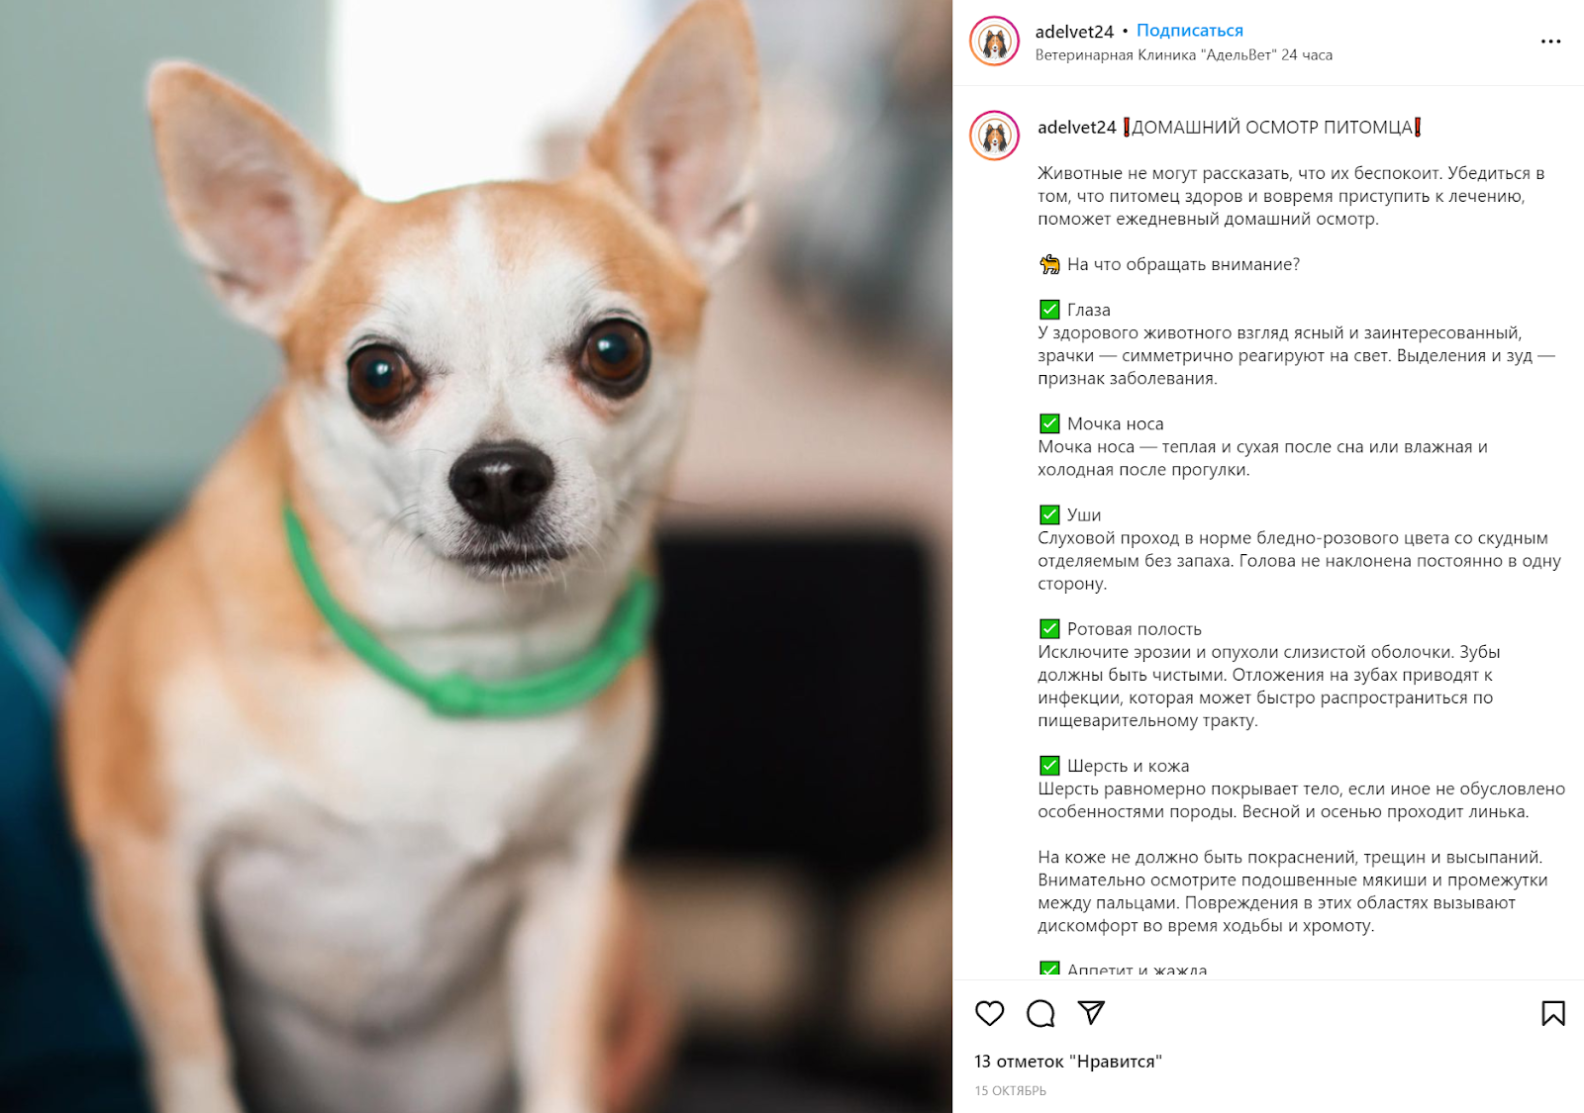The width and height of the screenshot is (1584, 1113).
Task: Open adelvet24 username link in the header
Action: click(x=1074, y=32)
